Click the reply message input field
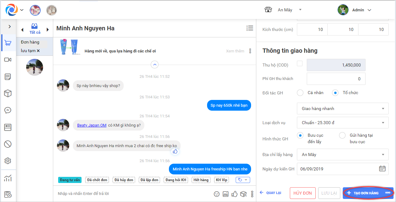 click(132, 194)
